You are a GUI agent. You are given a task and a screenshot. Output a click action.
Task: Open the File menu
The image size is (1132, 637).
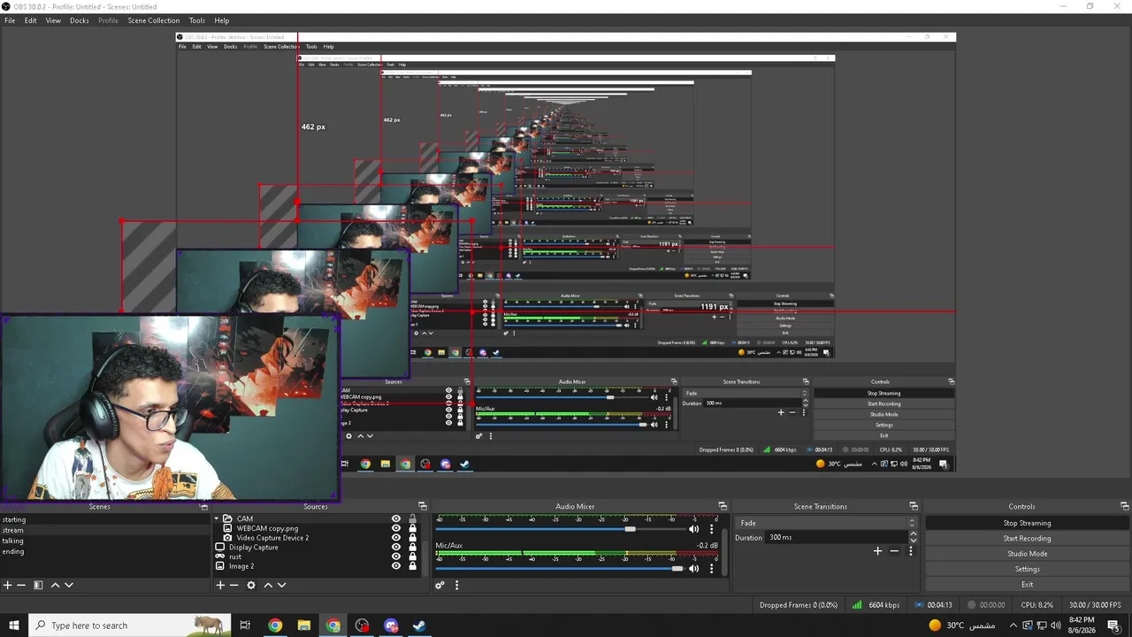point(10,20)
